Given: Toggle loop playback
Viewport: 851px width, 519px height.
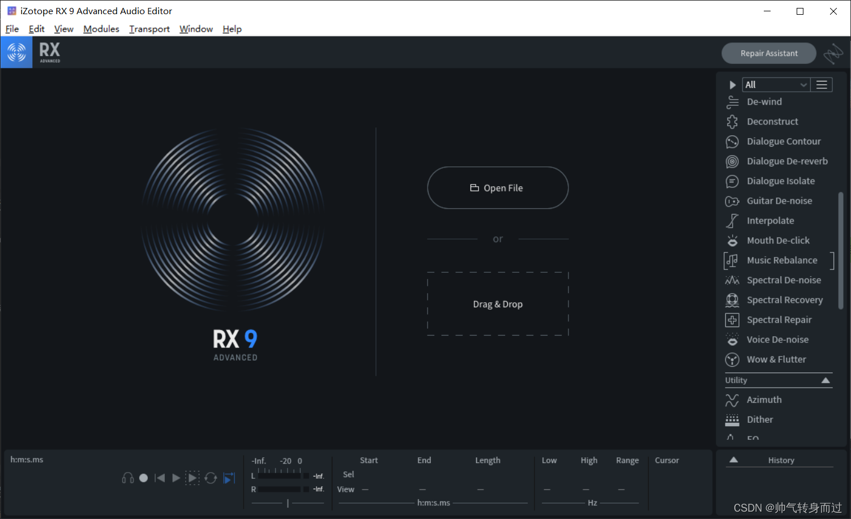Looking at the screenshot, I should coord(211,478).
